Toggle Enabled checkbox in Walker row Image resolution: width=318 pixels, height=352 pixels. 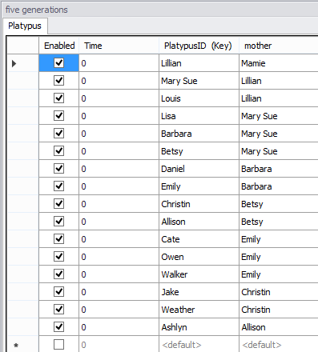coord(58,274)
